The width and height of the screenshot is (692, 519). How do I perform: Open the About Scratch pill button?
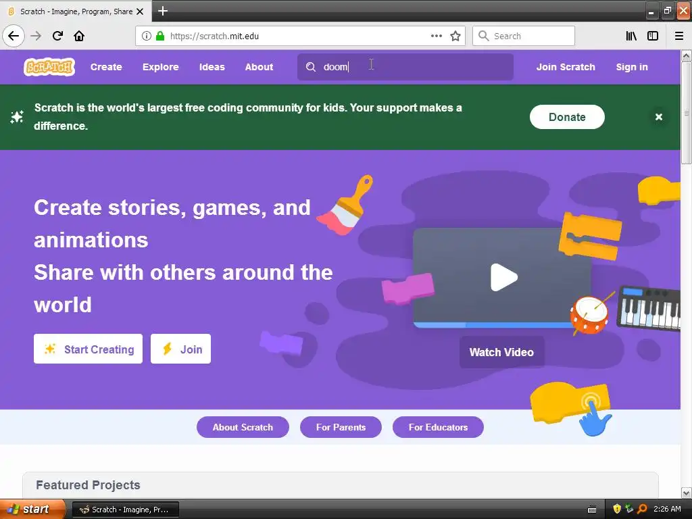(x=243, y=427)
